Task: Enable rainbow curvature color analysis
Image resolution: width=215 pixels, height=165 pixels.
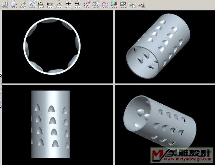Action: click(114, 5)
